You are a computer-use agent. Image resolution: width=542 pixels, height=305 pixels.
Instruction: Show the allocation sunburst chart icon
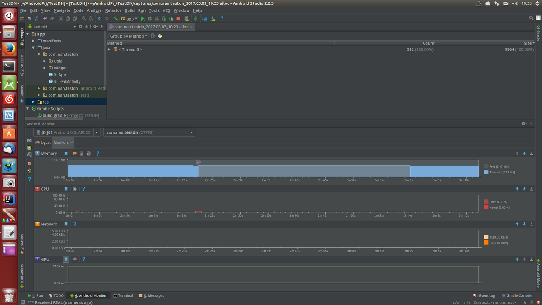click(x=160, y=36)
